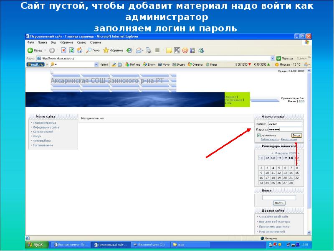The width and height of the screenshot is (334, 251).
Task: Open the Избранное menu in menu bar
Action: [66, 42]
